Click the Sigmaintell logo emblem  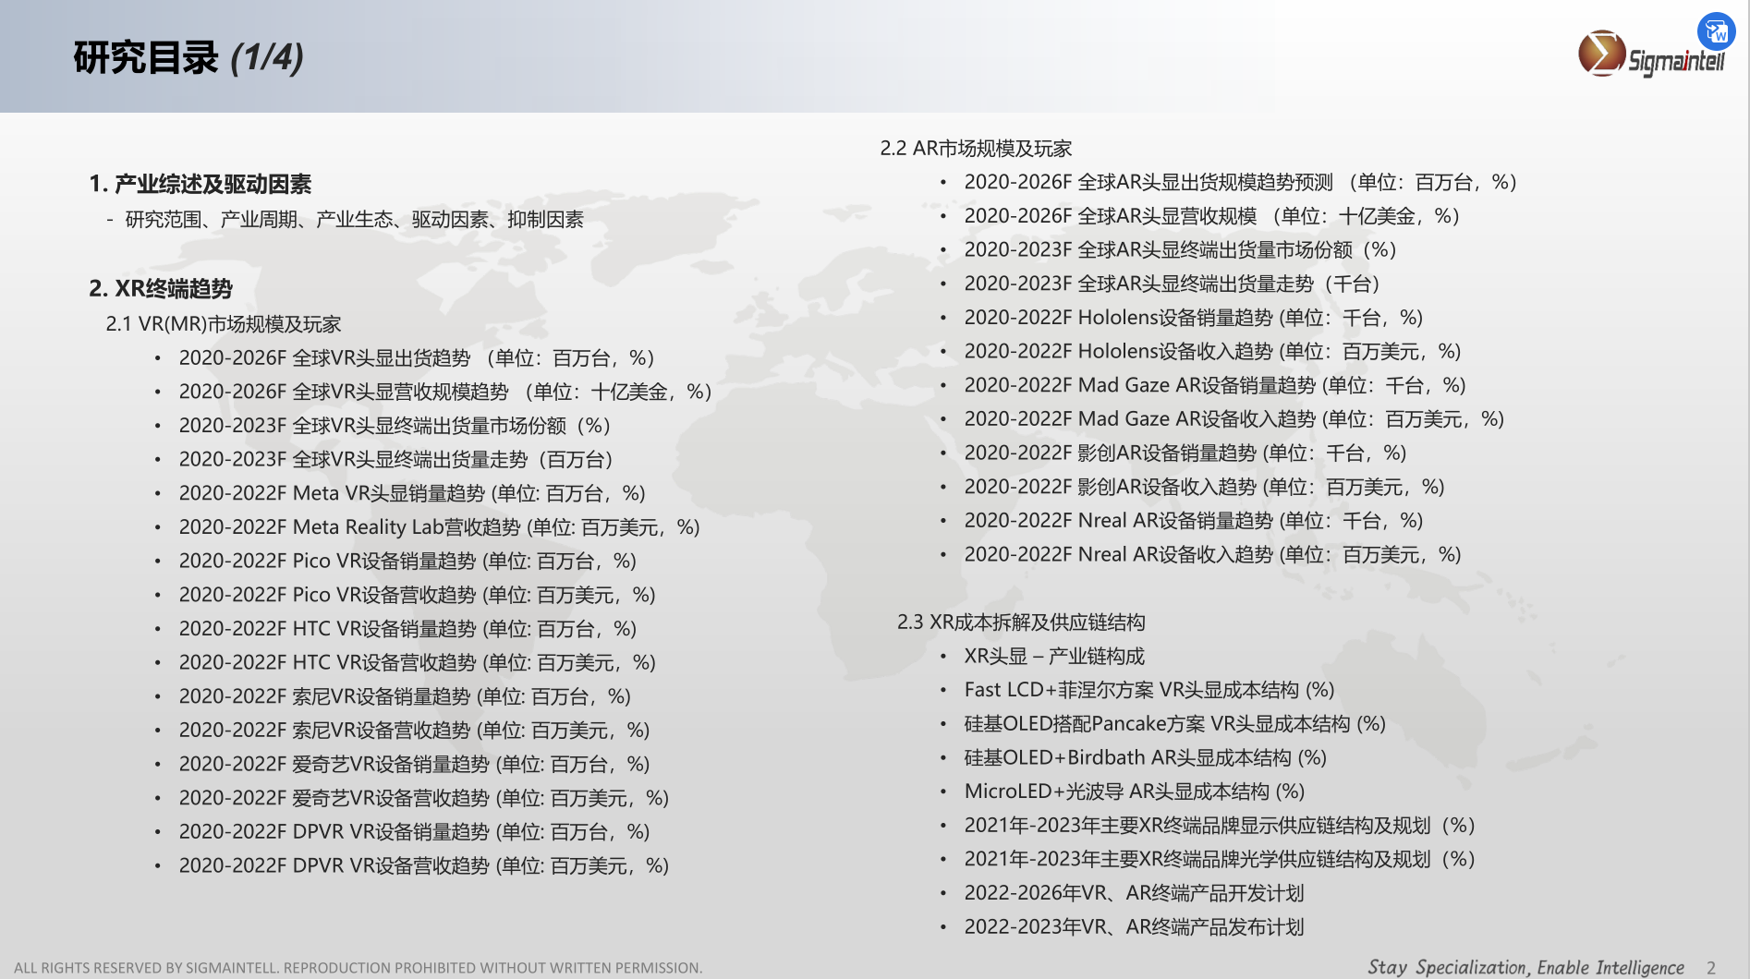1600,53
